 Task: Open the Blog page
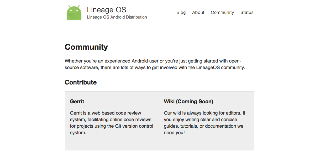tap(181, 12)
